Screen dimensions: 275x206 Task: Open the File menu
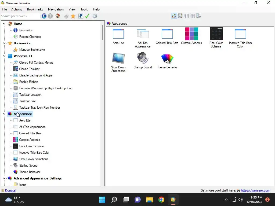click(x=4, y=9)
